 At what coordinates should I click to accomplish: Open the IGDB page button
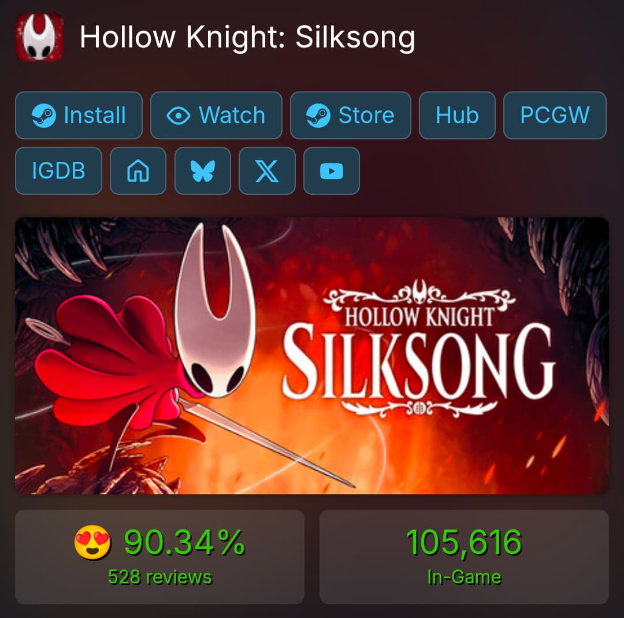click(x=58, y=171)
